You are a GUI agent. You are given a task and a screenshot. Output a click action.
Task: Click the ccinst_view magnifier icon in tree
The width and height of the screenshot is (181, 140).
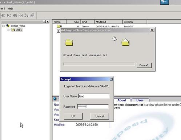point(8,26)
